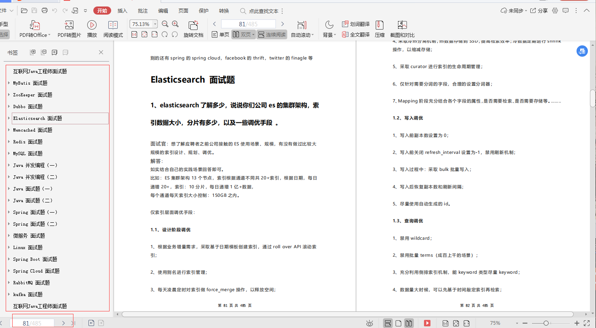Screen dimensions: 596x328
Task: Switch to the 开始 tab
Action: 102,11
